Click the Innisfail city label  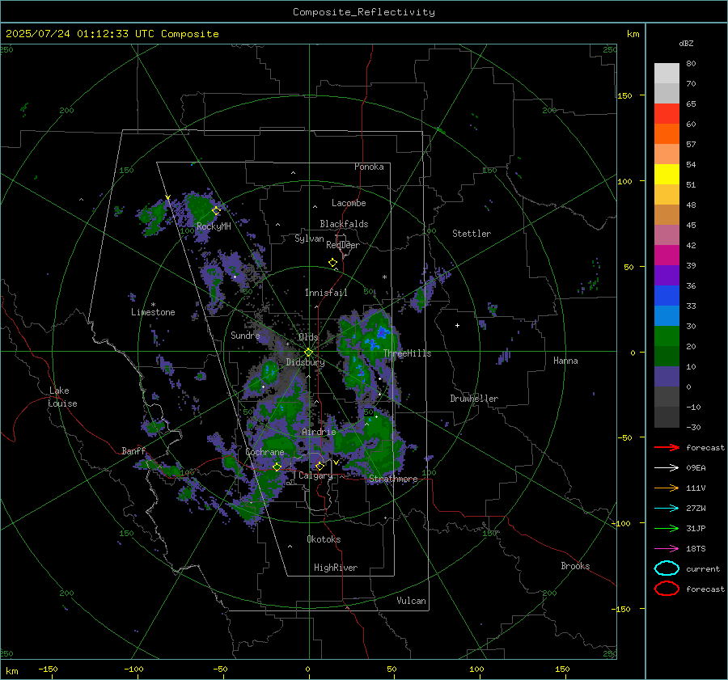(326, 293)
